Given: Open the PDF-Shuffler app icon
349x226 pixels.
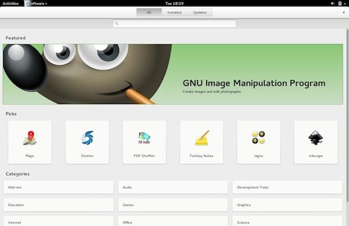Looking at the screenshot, I should click(144, 138).
